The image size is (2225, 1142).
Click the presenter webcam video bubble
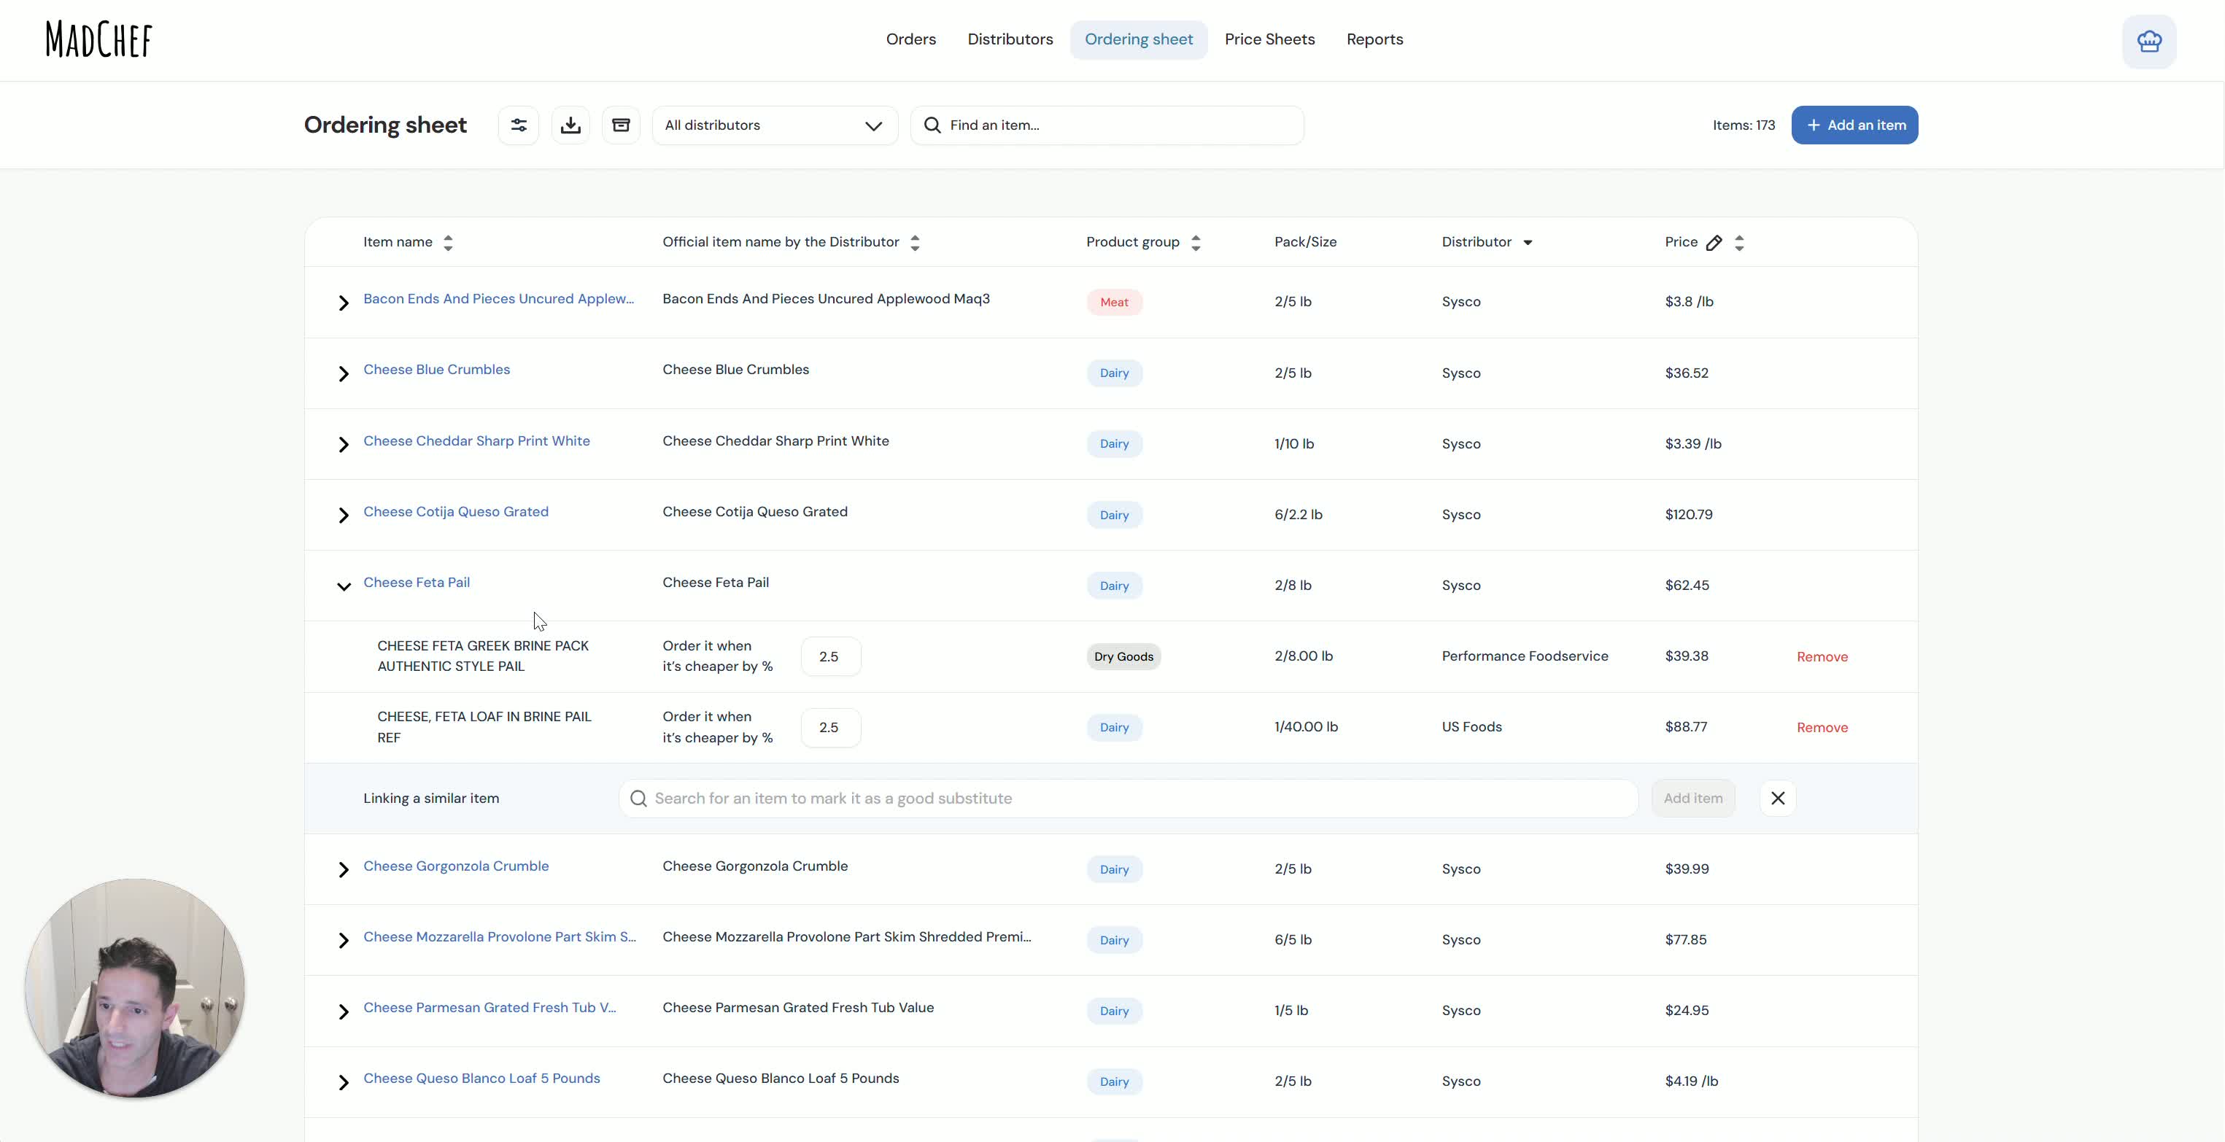click(x=135, y=988)
